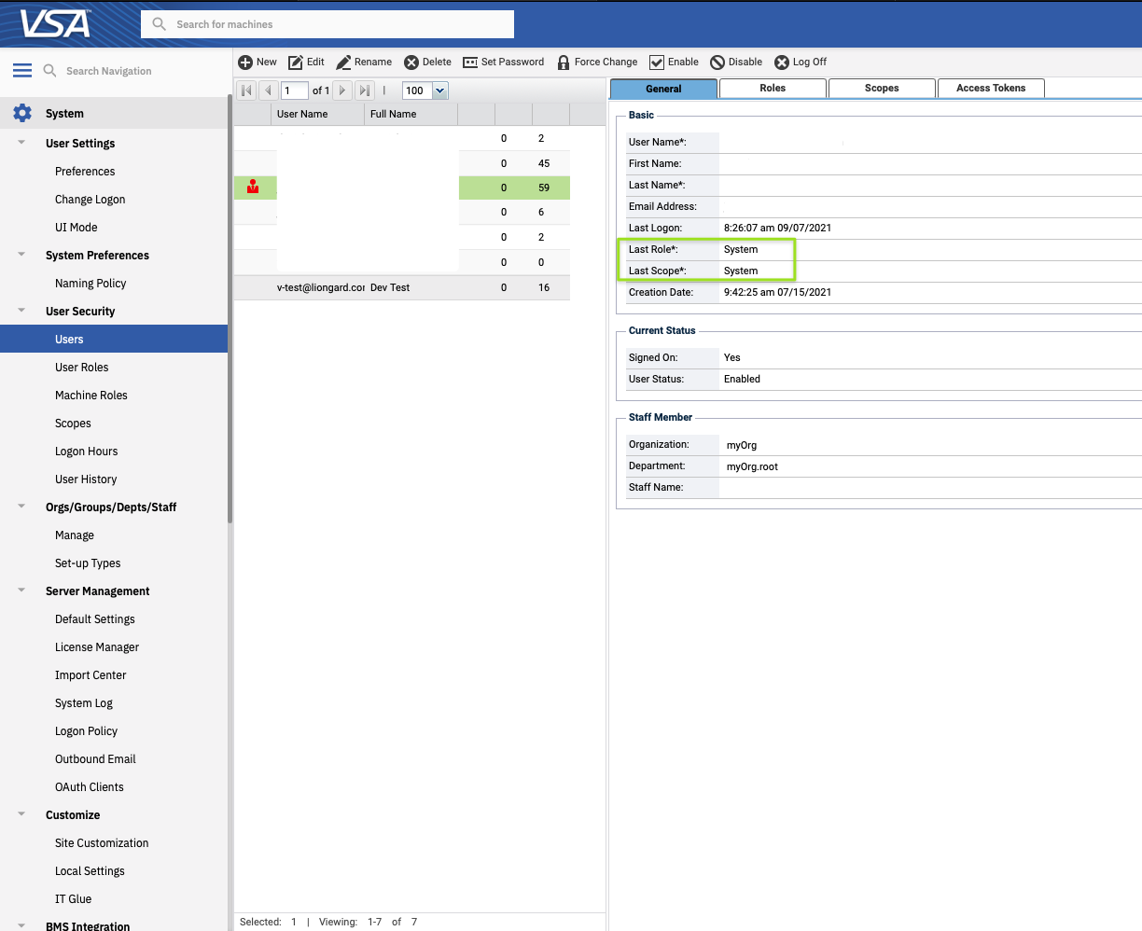The height and width of the screenshot is (931, 1142).
Task: Open Logon Hours in navigation
Action: click(87, 451)
